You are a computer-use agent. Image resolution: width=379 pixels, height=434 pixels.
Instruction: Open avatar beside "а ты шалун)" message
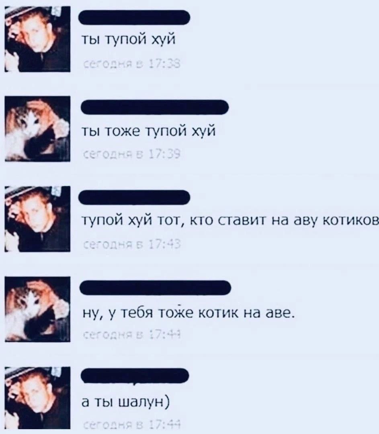click(37, 398)
